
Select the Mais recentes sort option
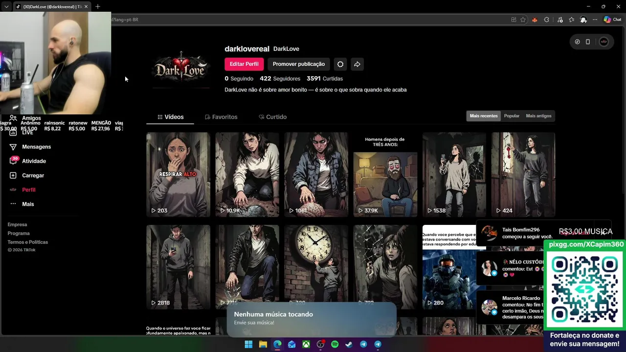click(484, 116)
